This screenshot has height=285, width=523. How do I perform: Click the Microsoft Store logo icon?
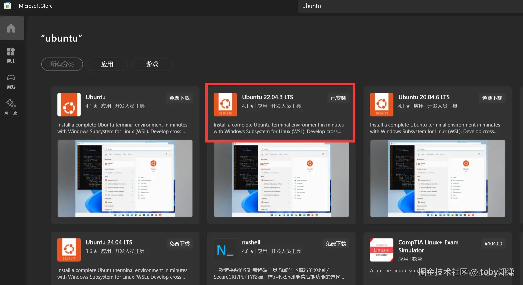8,6
